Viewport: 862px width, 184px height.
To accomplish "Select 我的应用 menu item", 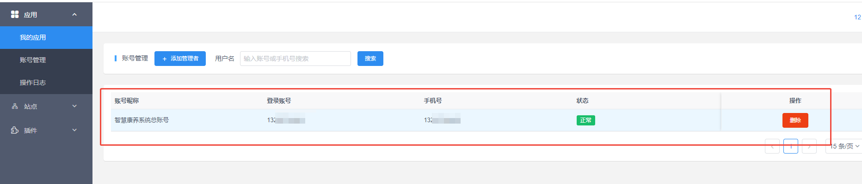I will [x=46, y=37].
